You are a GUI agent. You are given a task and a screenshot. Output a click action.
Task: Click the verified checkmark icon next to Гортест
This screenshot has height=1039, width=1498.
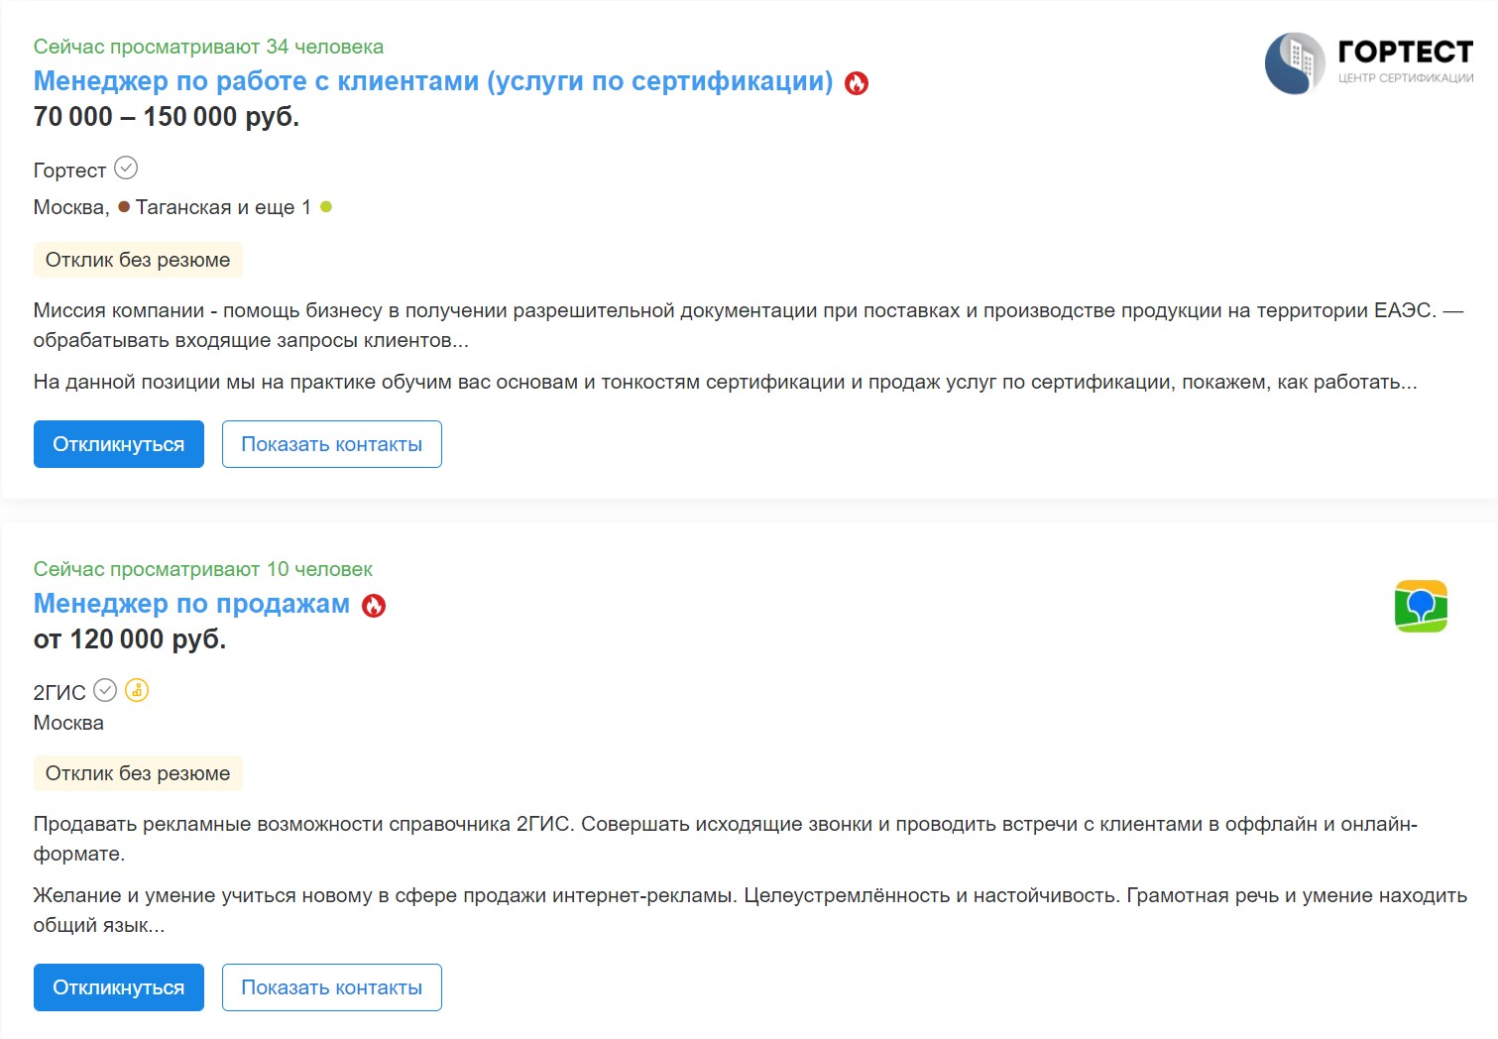pos(126,169)
